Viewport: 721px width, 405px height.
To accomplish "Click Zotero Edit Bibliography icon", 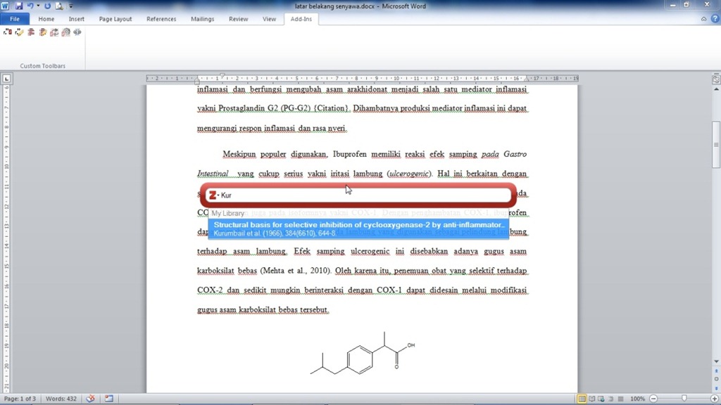I will pyautogui.click(x=43, y=32).
